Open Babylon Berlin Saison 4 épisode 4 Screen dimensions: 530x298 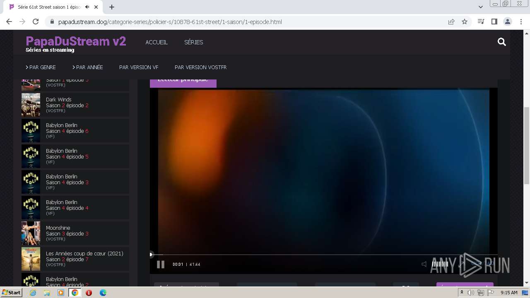tap(75, 208)
